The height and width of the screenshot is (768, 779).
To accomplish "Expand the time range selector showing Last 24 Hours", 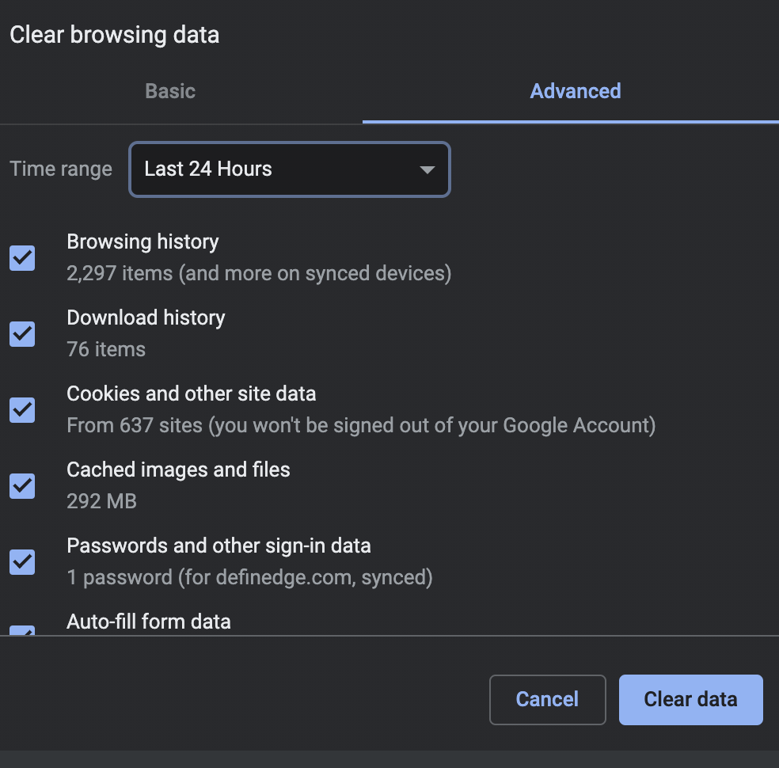I will click(289, 169).
